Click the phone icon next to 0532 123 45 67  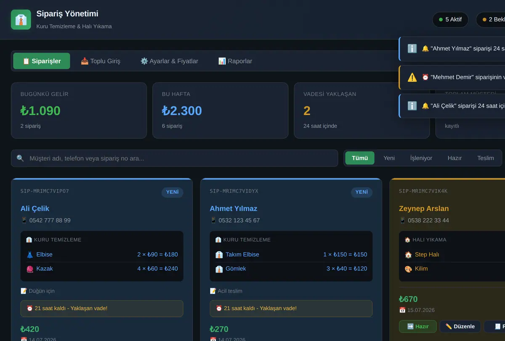(213, 220)
